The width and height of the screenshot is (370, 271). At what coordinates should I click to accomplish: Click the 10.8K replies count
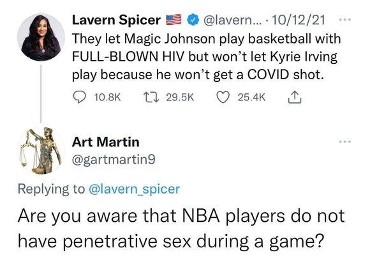108,97
